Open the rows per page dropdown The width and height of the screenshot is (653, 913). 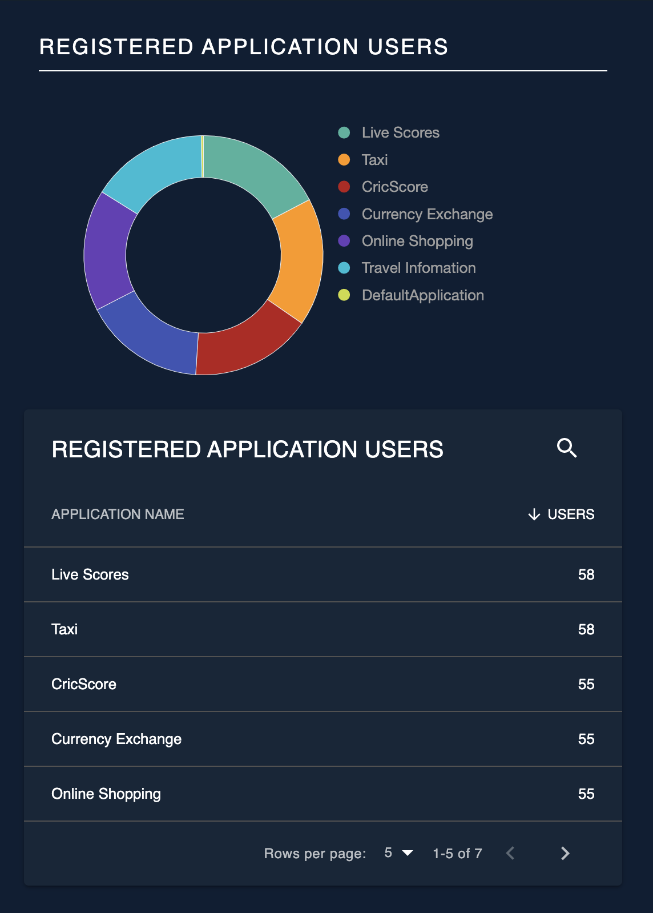point(398,853)
